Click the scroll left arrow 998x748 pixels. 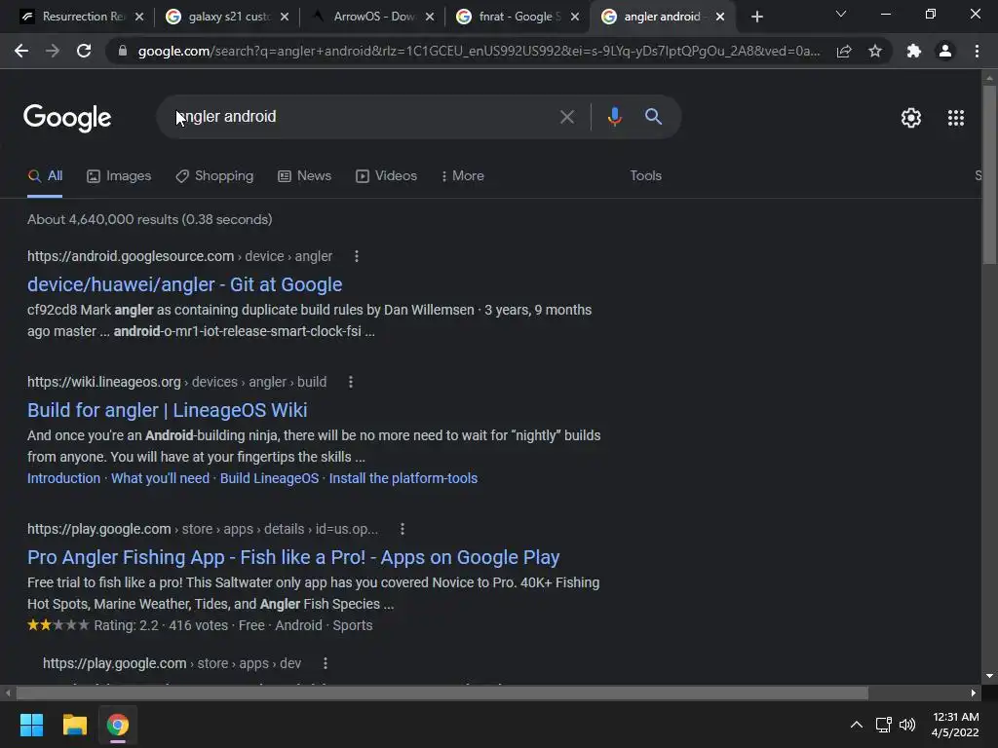tap(8, 692)
